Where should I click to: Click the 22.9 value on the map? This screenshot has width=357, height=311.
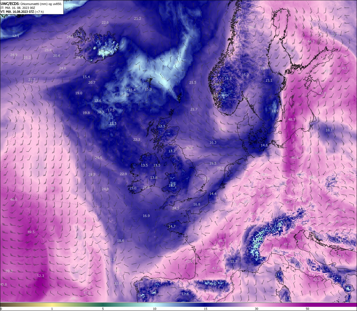coord(123,174)
